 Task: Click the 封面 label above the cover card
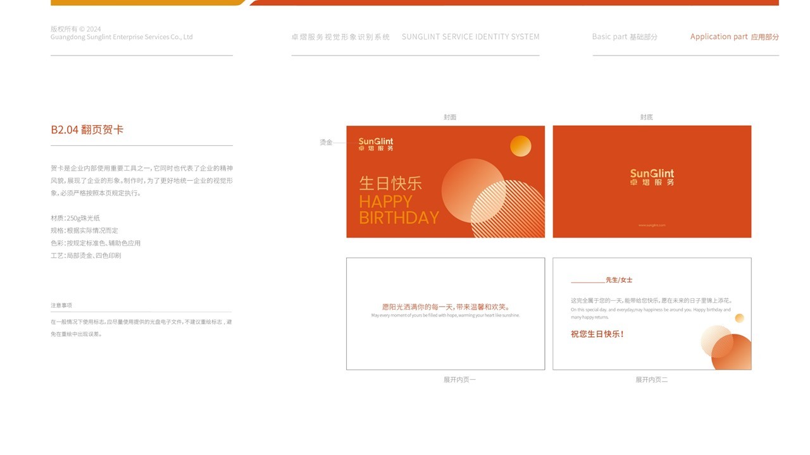[450, 116]
